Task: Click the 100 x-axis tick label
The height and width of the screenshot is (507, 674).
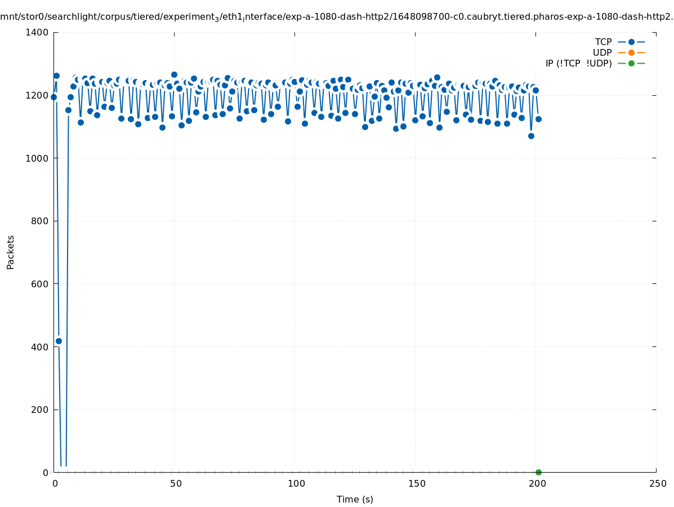Action: tap(296, 483)
